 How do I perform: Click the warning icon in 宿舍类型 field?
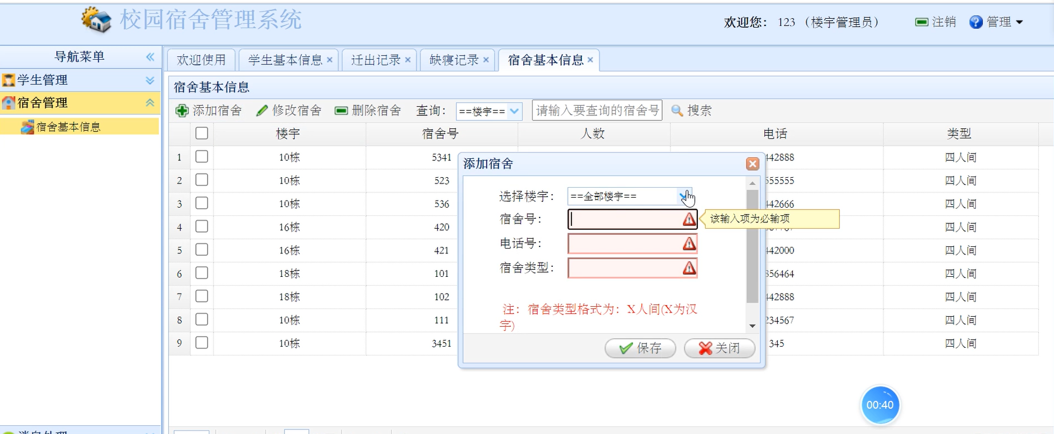point(689,268)
